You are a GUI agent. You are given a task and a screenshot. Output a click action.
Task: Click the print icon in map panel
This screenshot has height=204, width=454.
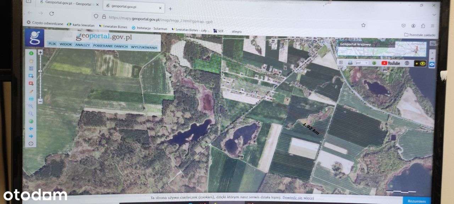pos(349,63)
